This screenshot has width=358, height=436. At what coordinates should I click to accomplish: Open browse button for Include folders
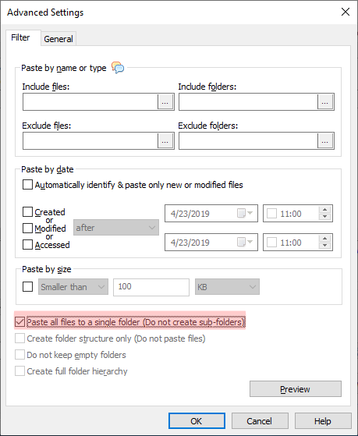pyautogui.click(x=325, y=102)
